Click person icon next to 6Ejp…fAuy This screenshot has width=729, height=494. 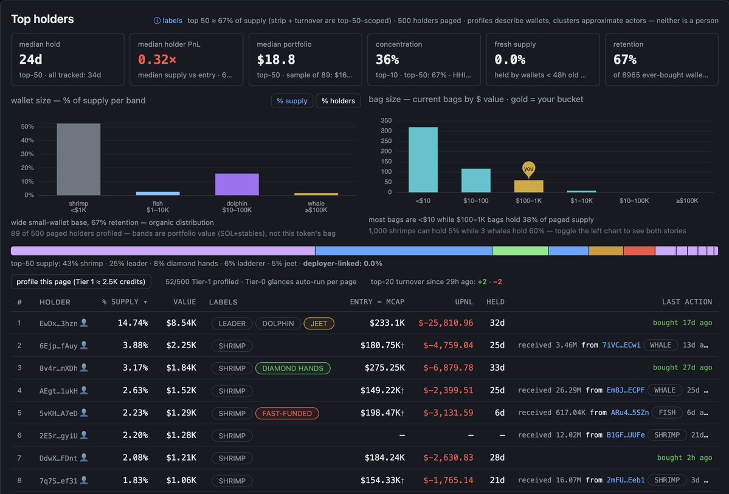coord(84,345)
